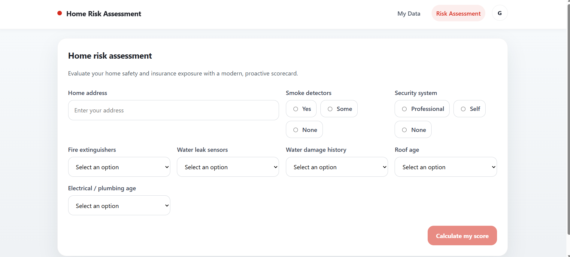This screenshot has width=570, height=257.
Task: Focus the Home address input field
Action: 173,110
